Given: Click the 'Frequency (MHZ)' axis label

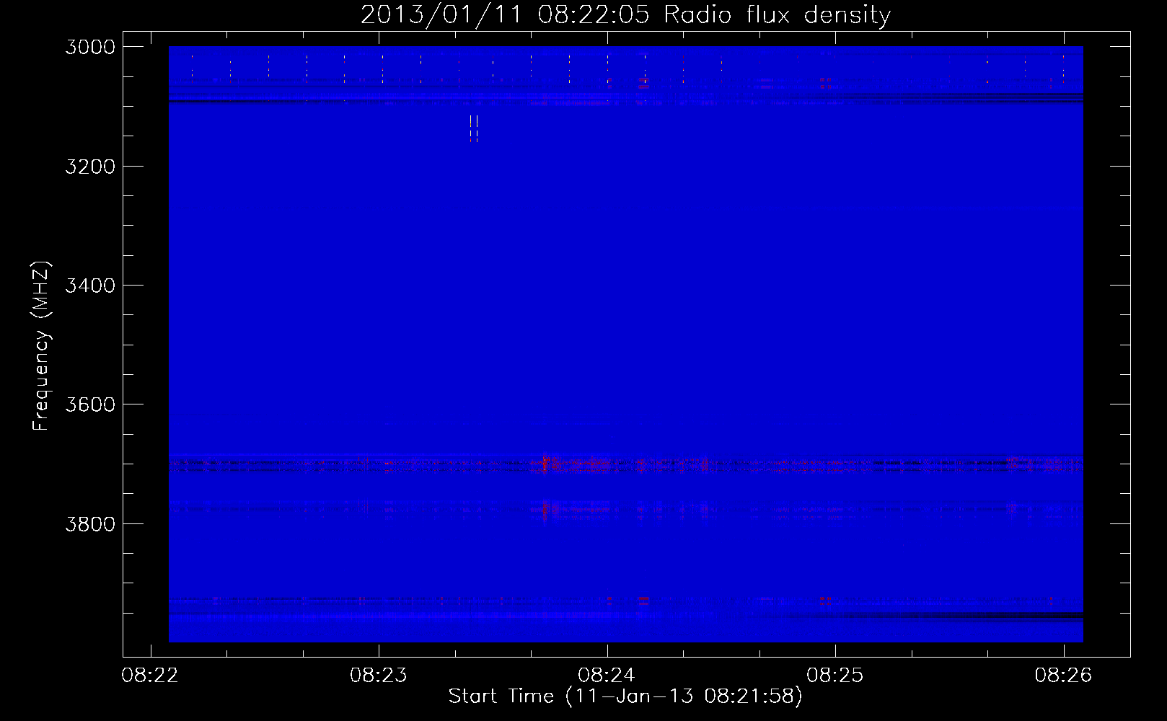Looking at the screenshot, I should coord(41,346).
